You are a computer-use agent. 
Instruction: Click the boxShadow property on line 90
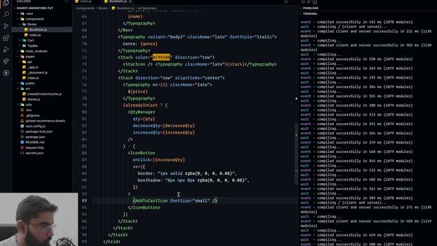coord(149,180)
